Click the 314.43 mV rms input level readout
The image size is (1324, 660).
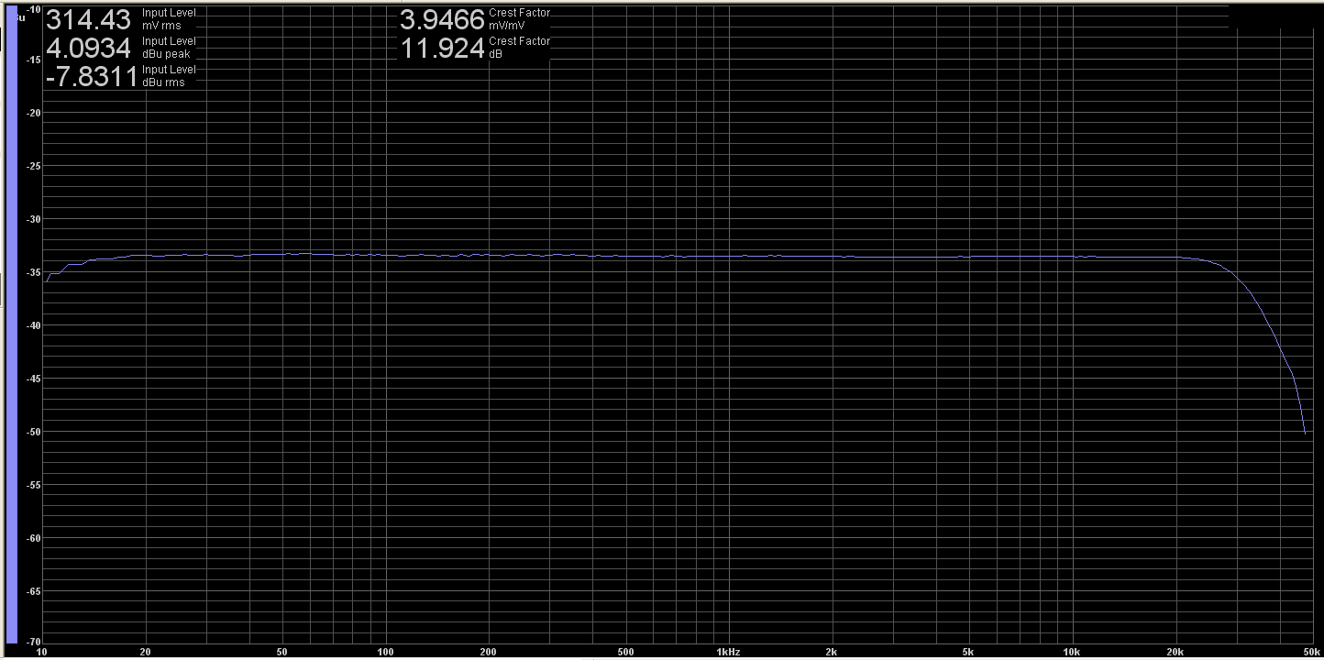91,19
